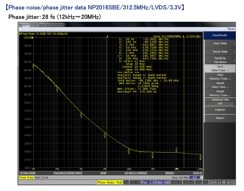Click the ExtRef1 status indicator

177,182
